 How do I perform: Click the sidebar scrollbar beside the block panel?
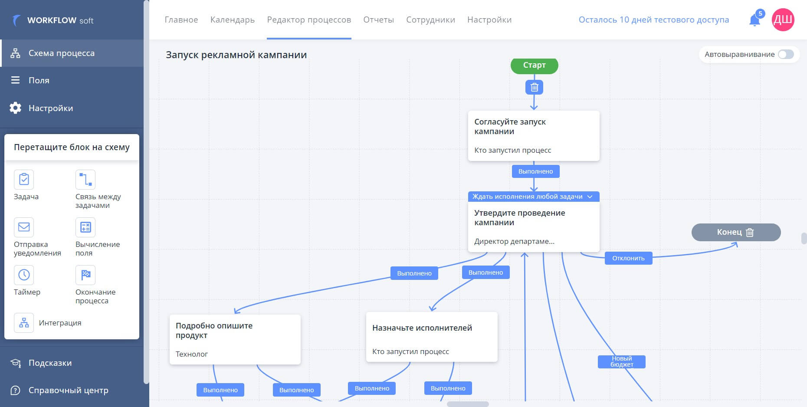point(146,192)
